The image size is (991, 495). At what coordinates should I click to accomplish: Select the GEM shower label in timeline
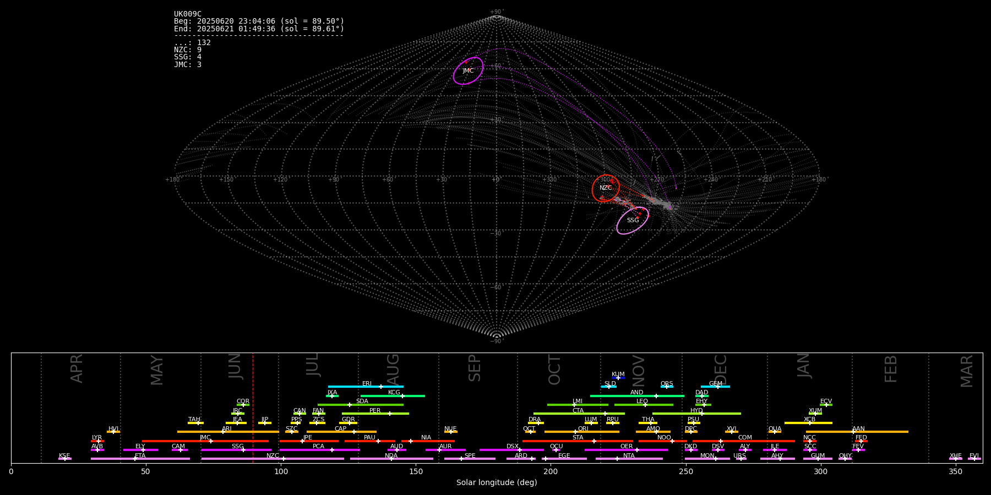pos(716,384)
